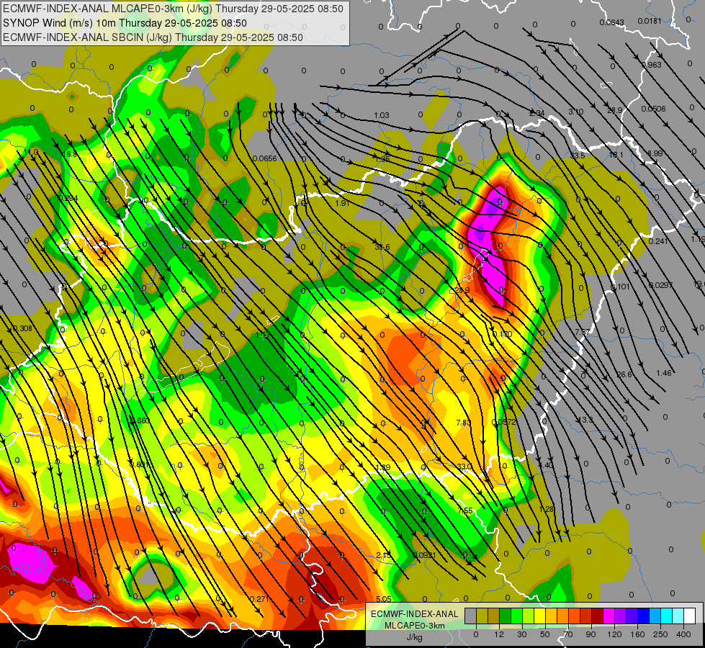Click the map value 8.99
This screenshot has height=648, width=705.
[655, 153]
